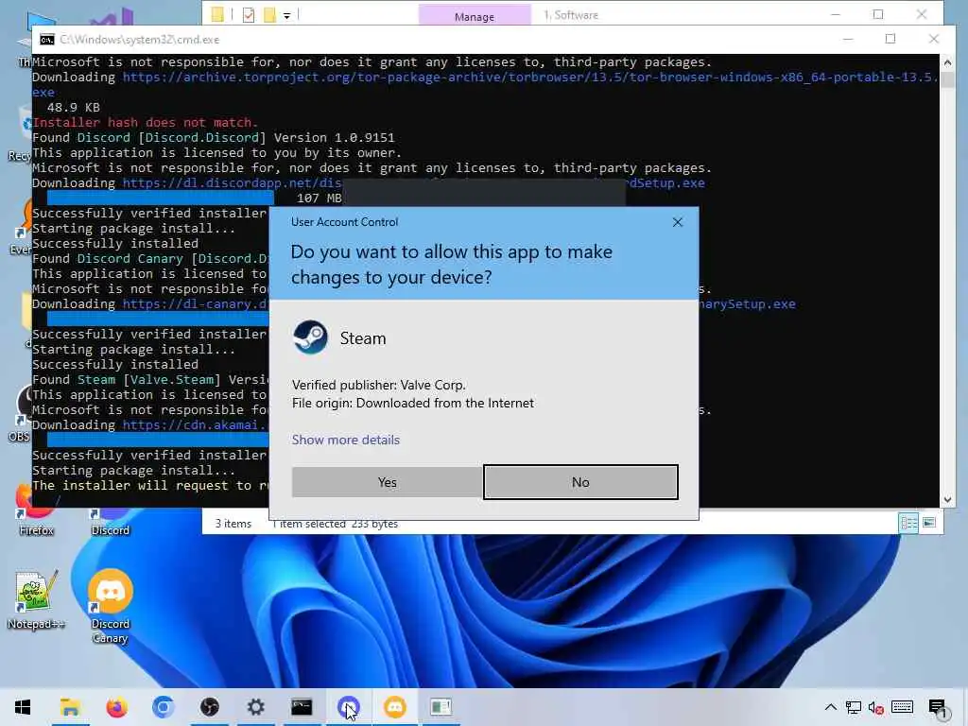Close the User Account Control dialog
Screen dimensions: 968x726
click(x=677, y=222)
